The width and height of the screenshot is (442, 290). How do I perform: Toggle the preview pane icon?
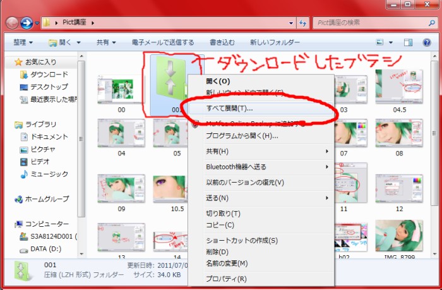408,42
